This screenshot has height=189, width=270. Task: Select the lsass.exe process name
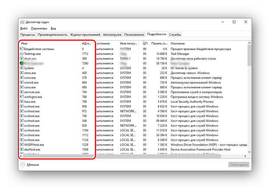pos(30,102)
